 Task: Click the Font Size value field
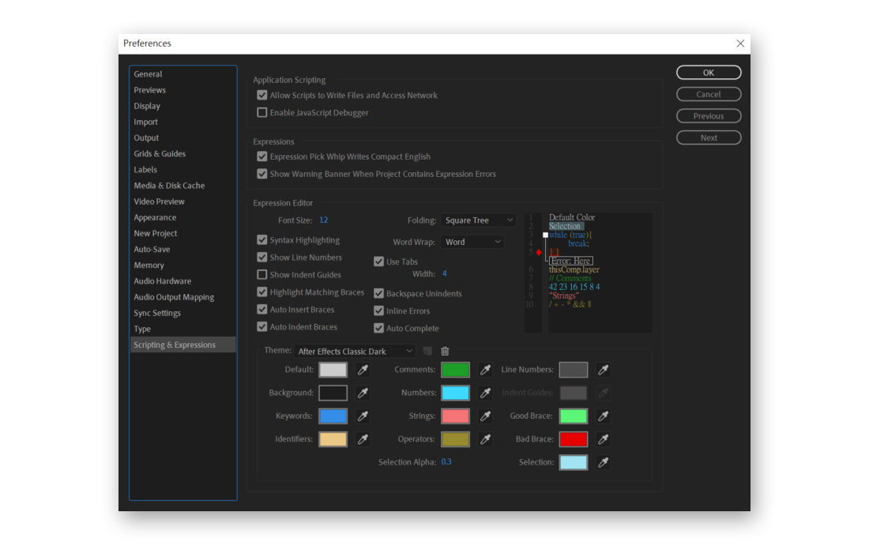(324, 220)
